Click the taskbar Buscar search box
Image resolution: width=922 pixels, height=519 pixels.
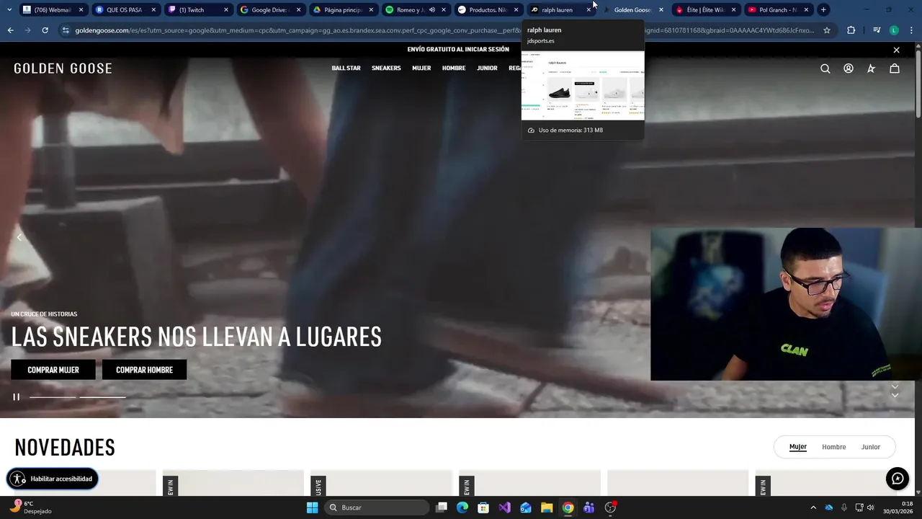(x=375, y=507)
